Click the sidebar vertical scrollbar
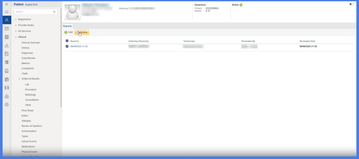 tap(61, 57)
